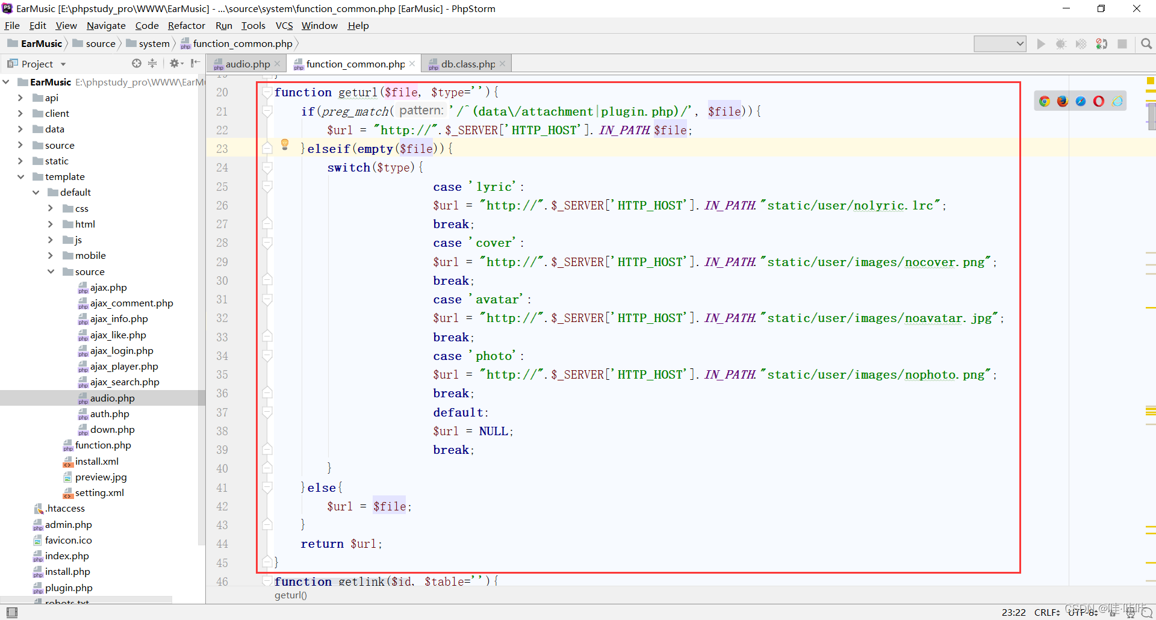Open Project panel settings gear
This screenshot has height=620, width=1156.
(175, 63)
